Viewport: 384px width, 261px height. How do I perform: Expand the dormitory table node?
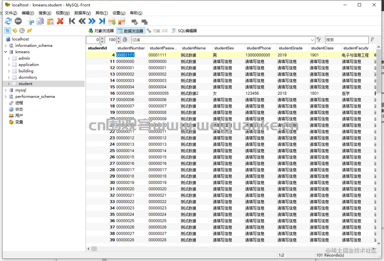pos(9,77)
